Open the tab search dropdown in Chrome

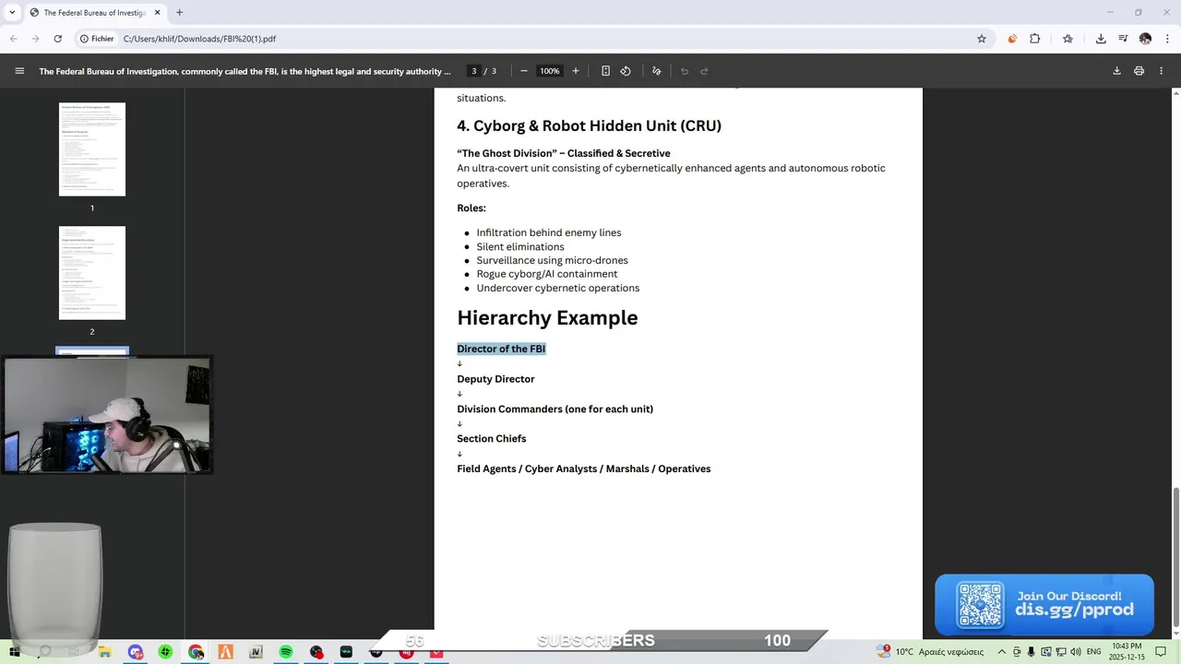12,13
